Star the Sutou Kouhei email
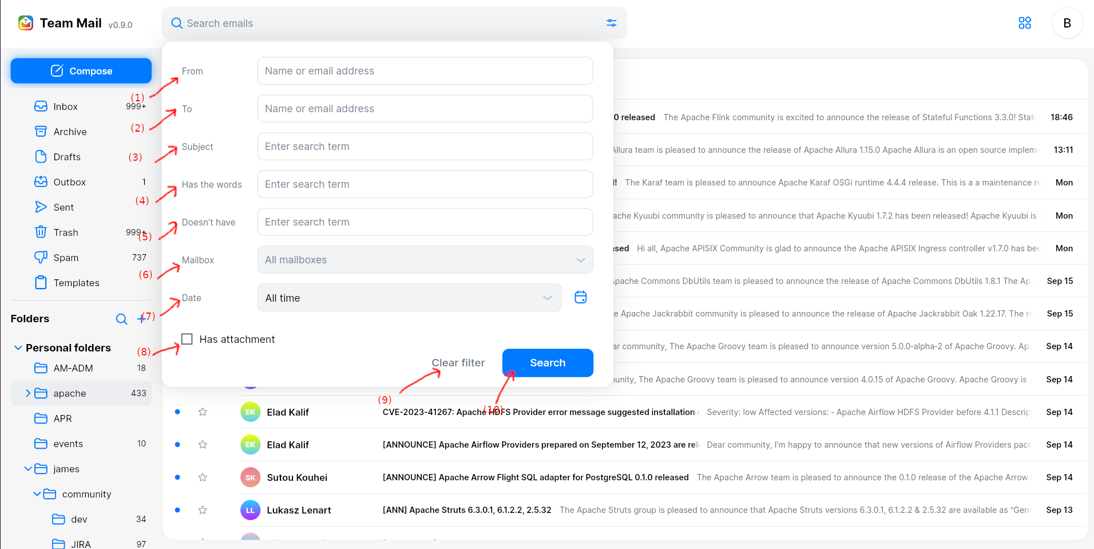This screenshot has width=1094, height=549. pos(203,477)
